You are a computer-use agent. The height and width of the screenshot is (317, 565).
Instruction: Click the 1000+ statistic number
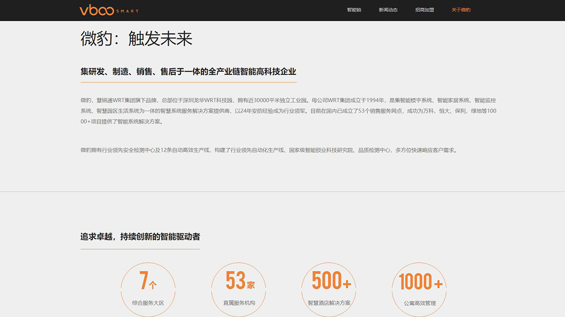click(421, 282)
